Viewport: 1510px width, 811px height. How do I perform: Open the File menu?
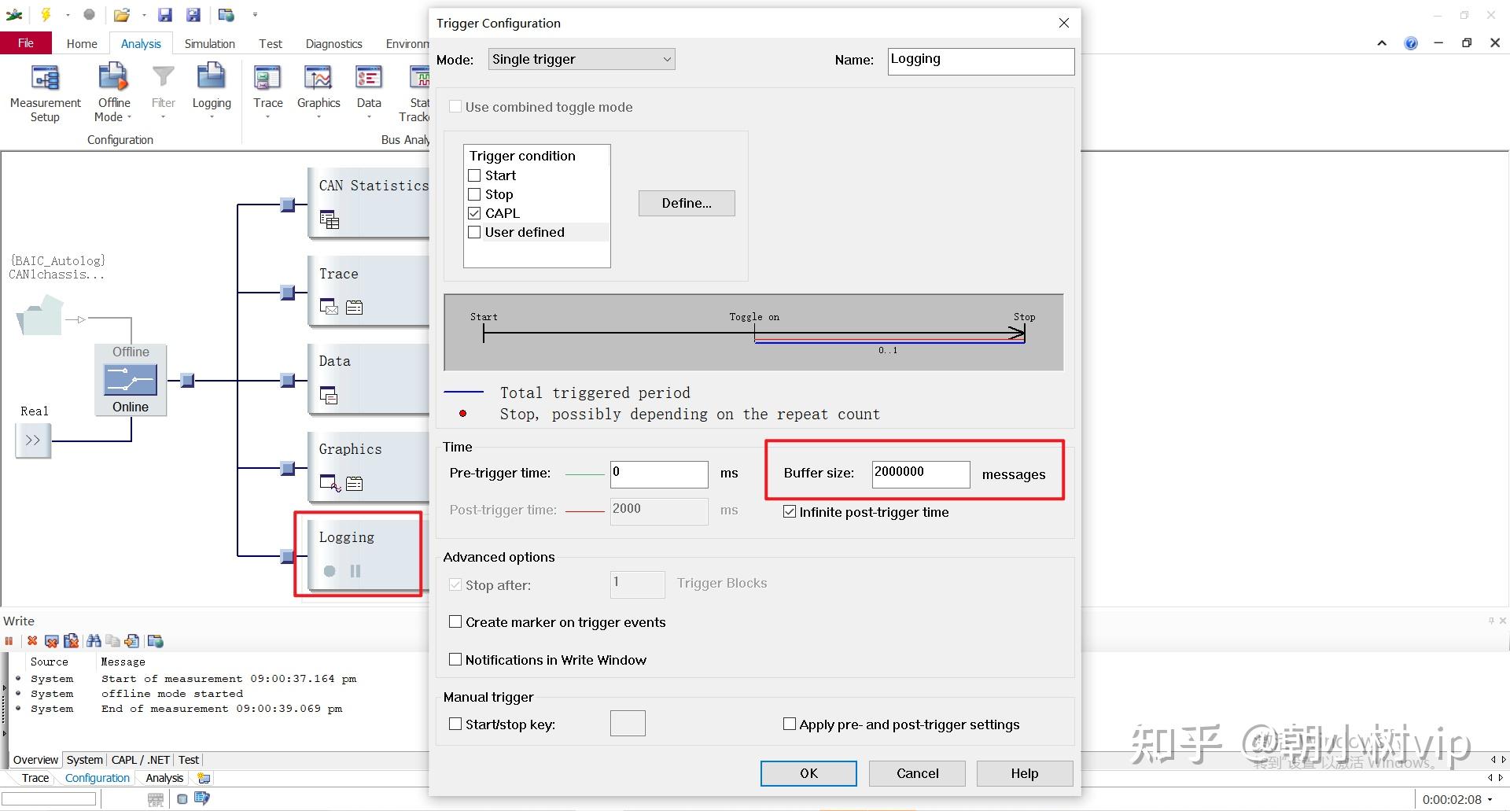coord(26,43)
